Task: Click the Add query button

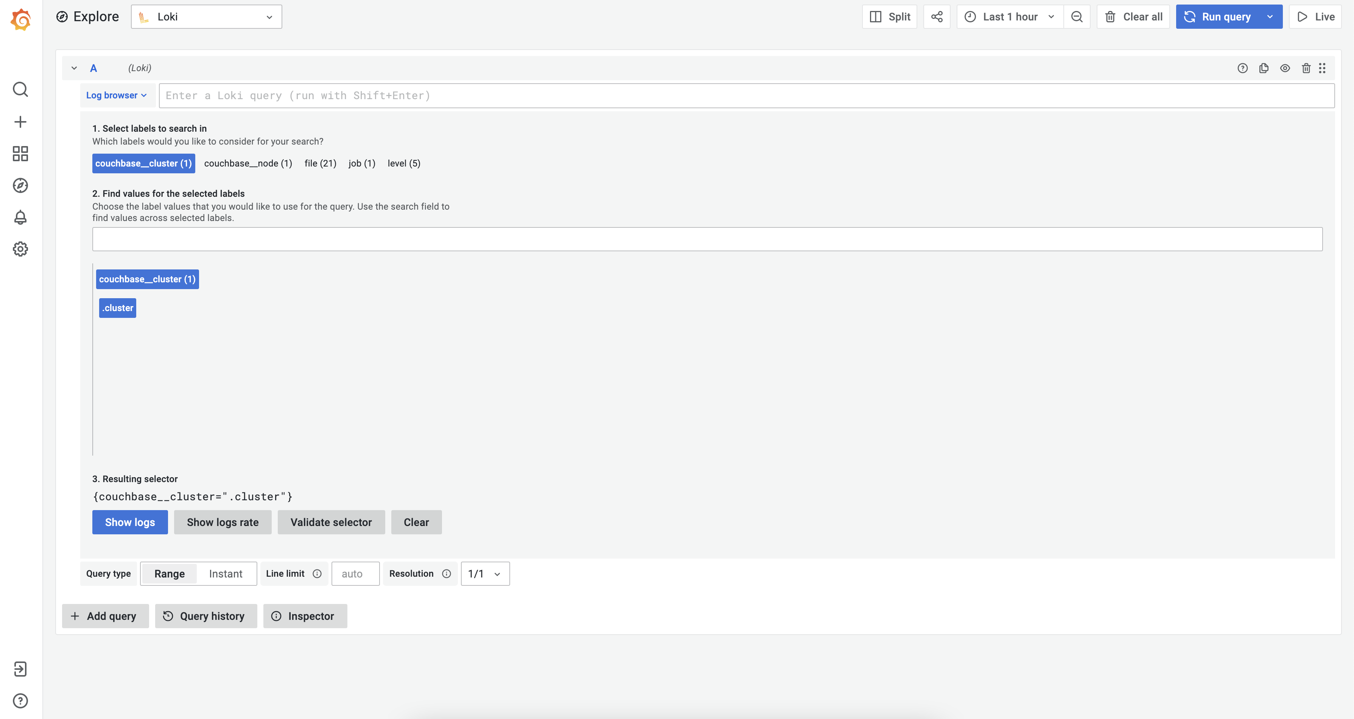Action: (105, 616)
